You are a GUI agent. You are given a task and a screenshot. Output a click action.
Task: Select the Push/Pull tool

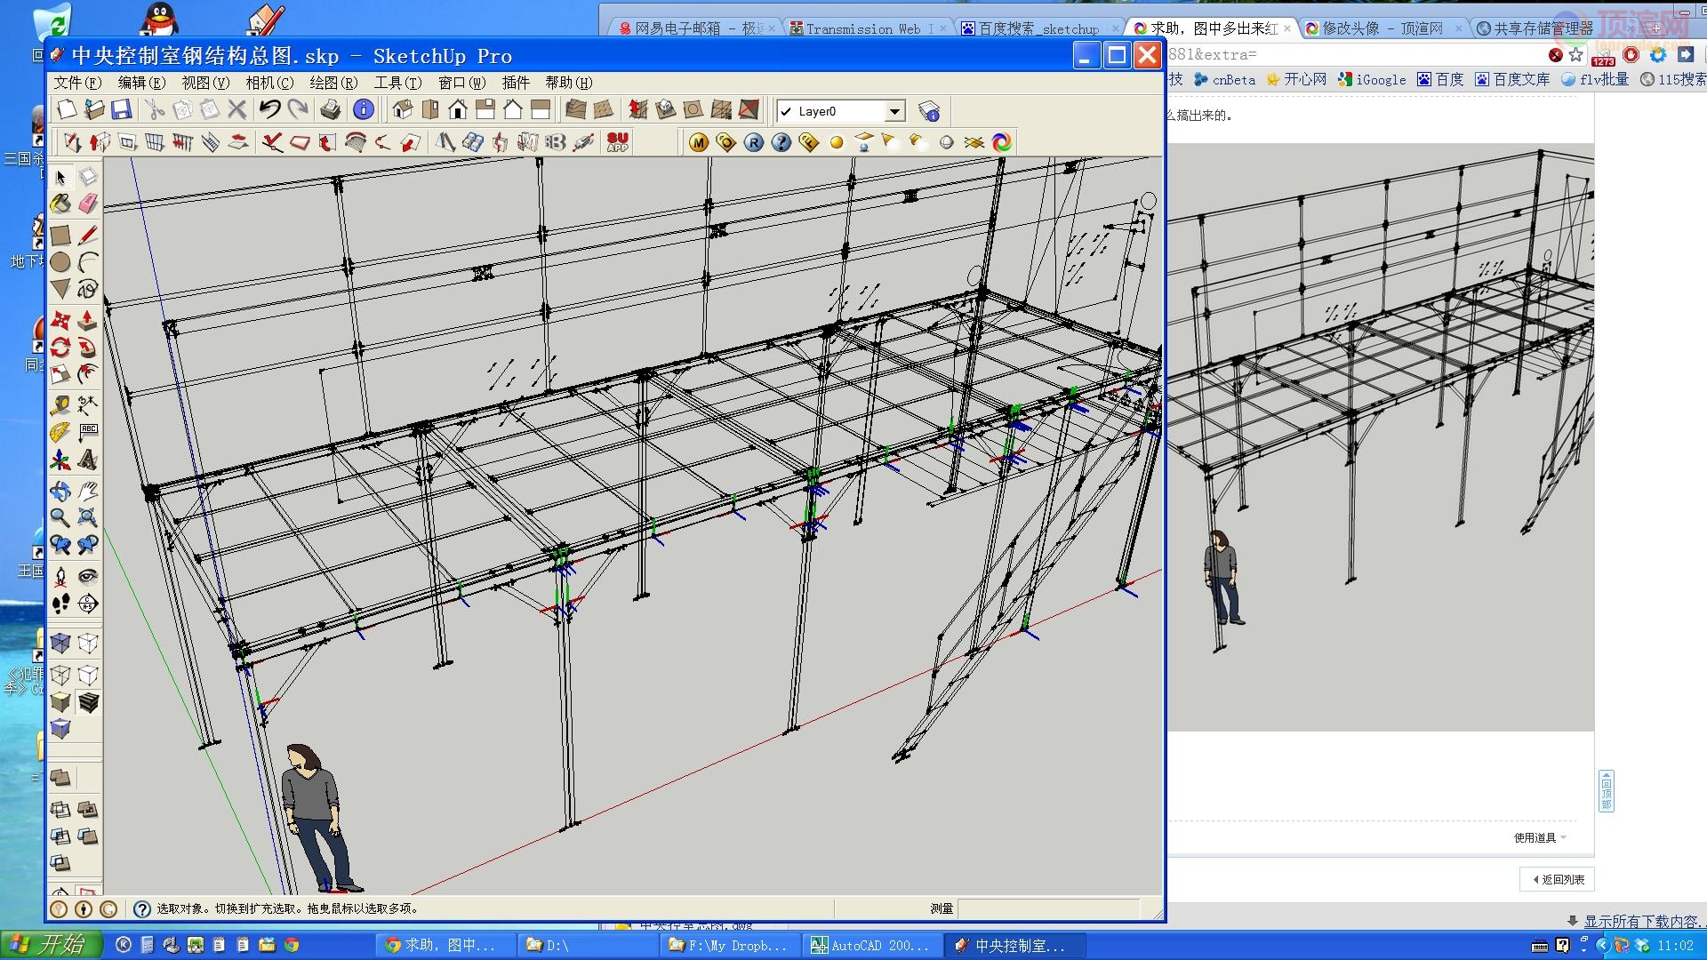(x=87, y=320)
